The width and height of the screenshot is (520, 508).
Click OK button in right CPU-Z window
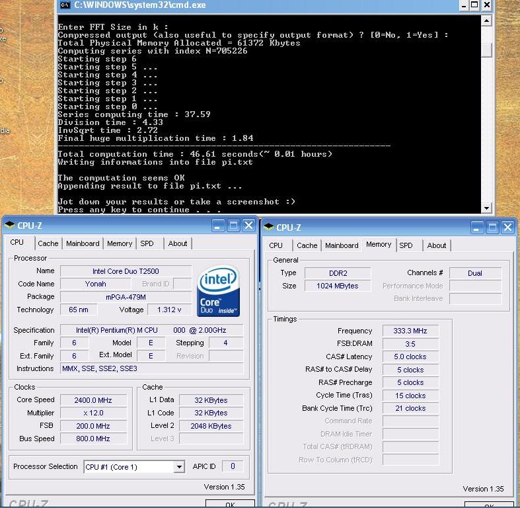pos(489,505)
